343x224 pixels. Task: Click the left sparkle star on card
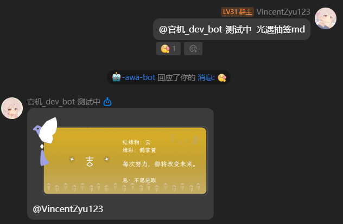(x=72, y=160)
